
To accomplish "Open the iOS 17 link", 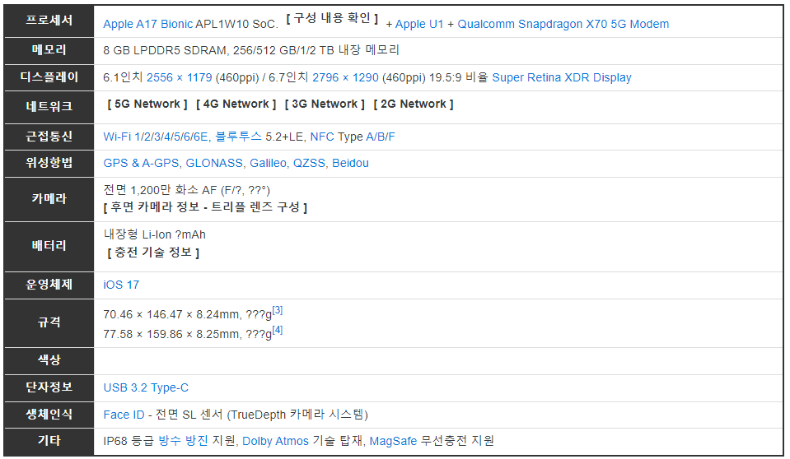I will click(x=121, y=285).
